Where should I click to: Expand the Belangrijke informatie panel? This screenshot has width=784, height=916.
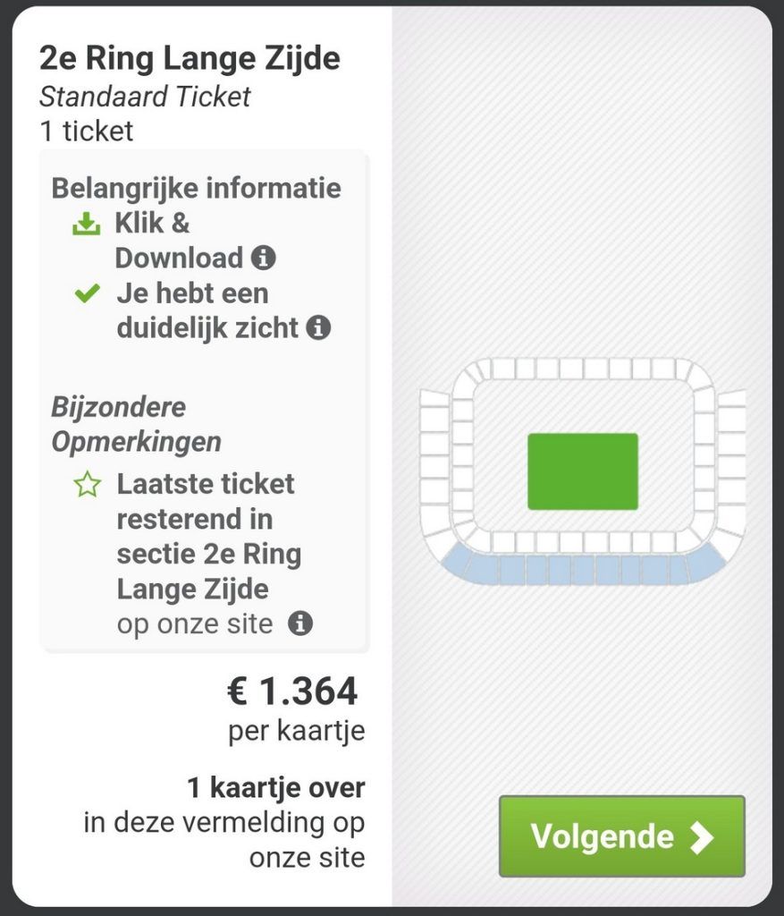pos(196,189)
